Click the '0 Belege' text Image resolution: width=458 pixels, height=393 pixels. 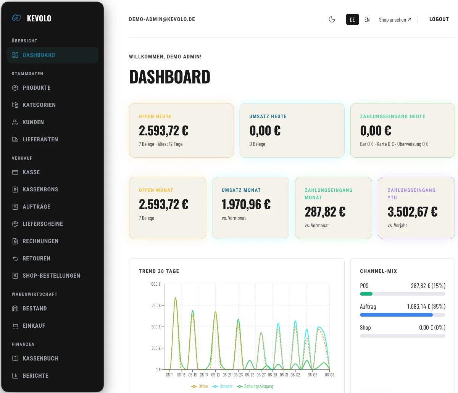[x=257, y=144]
